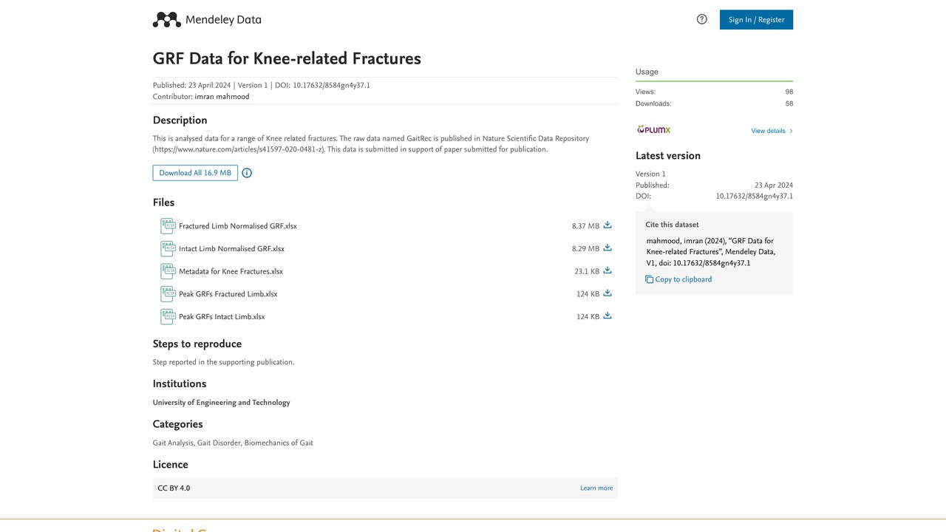This screenshot has width=946, height=532.
Task: Click the View details chevron arrow
Action: pos(791,131)
